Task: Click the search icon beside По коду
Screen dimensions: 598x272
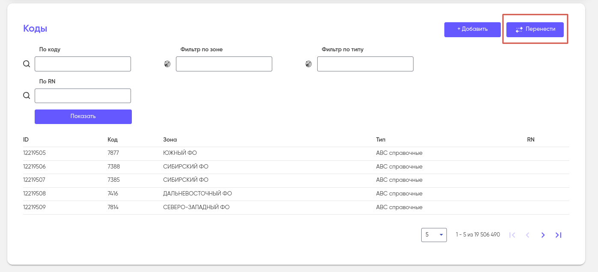Action: coord(27,64)
